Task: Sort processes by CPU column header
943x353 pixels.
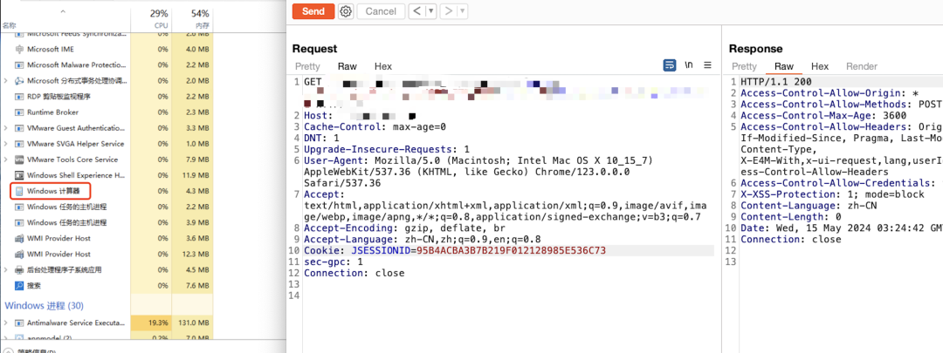Action: [158, 18]
